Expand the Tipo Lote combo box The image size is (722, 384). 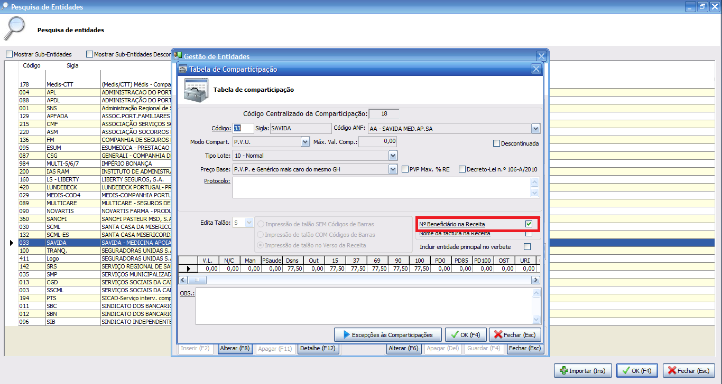[393, 156]
